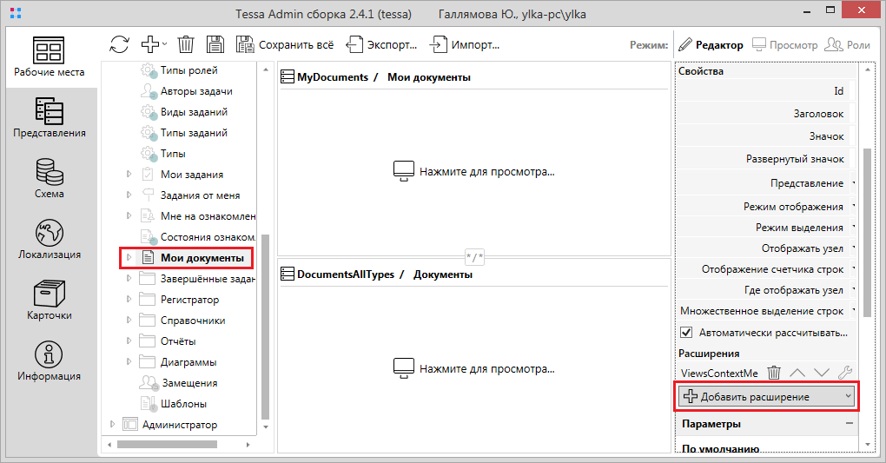The image size is (886, 463).
Task: Move ViewsContextMe extension up with arrow
Action: pos(797,373)
